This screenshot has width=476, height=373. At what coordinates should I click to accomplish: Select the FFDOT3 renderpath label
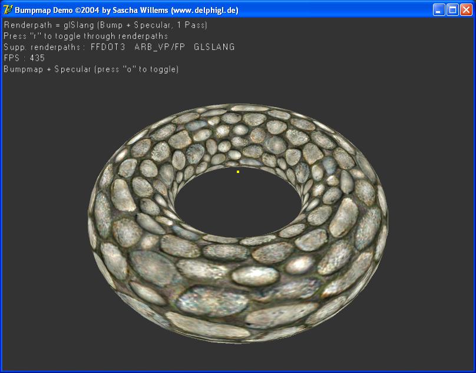108,47
